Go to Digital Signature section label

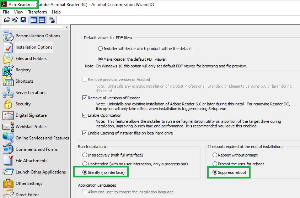[x=31, y=115]
